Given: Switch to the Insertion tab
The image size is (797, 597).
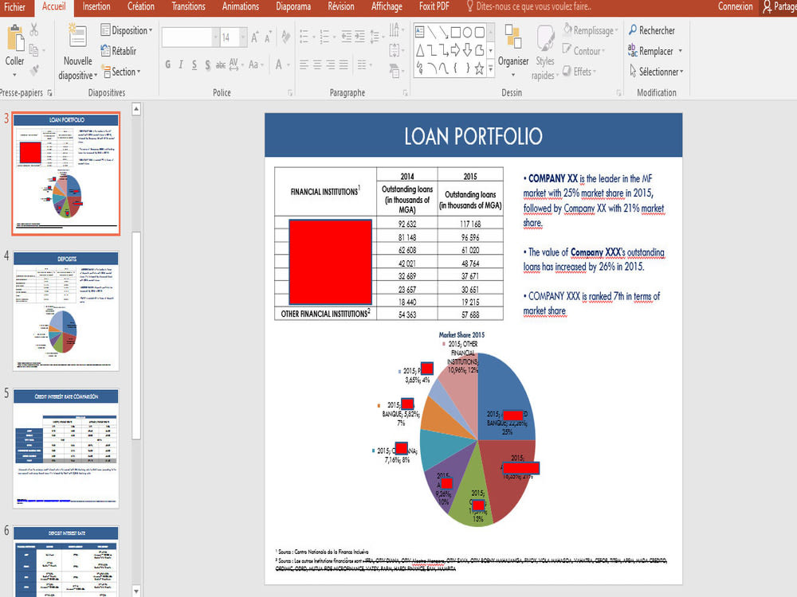Looking at the screenshot, I should point(96,6).
